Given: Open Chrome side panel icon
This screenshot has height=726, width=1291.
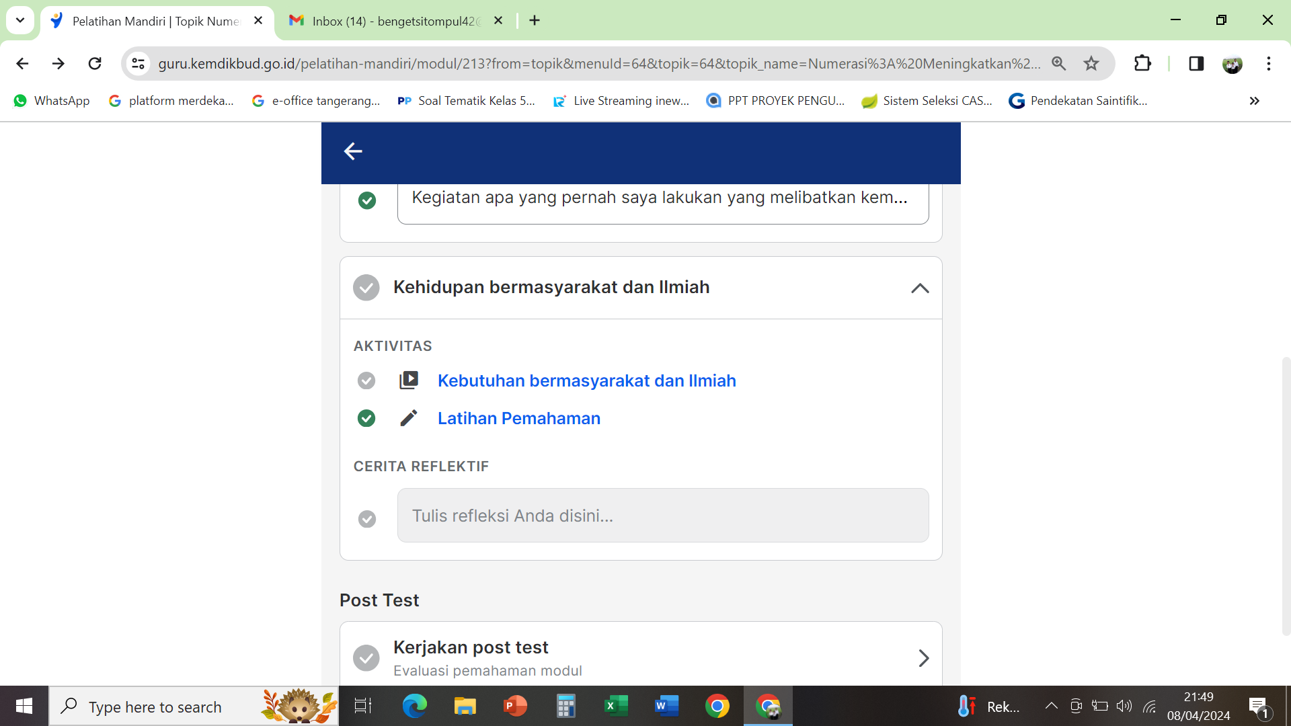Looking at the screenshot, I should click(1196, 63).
